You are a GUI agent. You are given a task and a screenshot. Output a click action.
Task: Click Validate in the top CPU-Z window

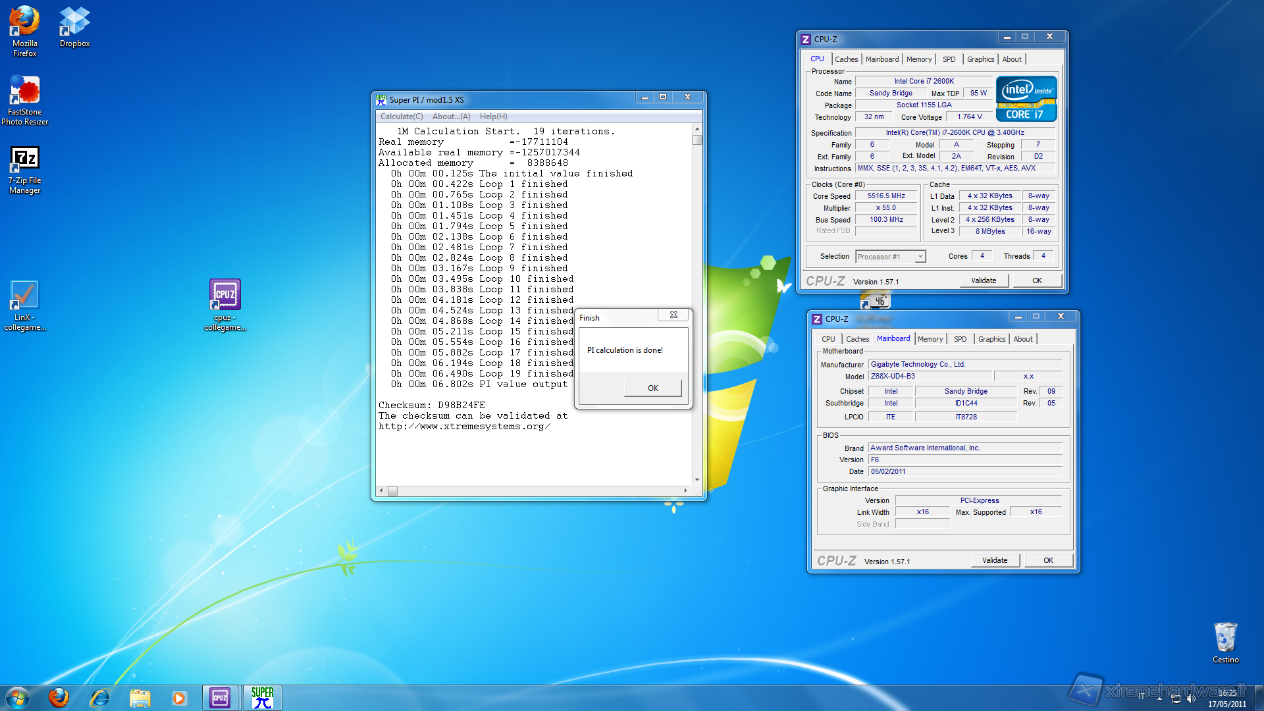coord(983,280)
